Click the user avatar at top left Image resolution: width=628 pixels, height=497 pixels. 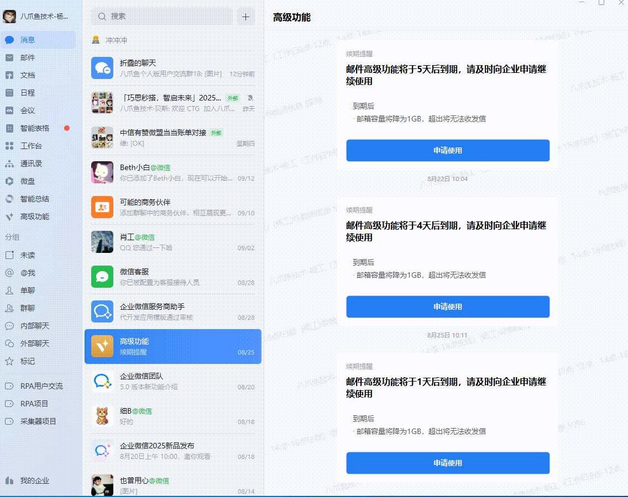point(9,17)
